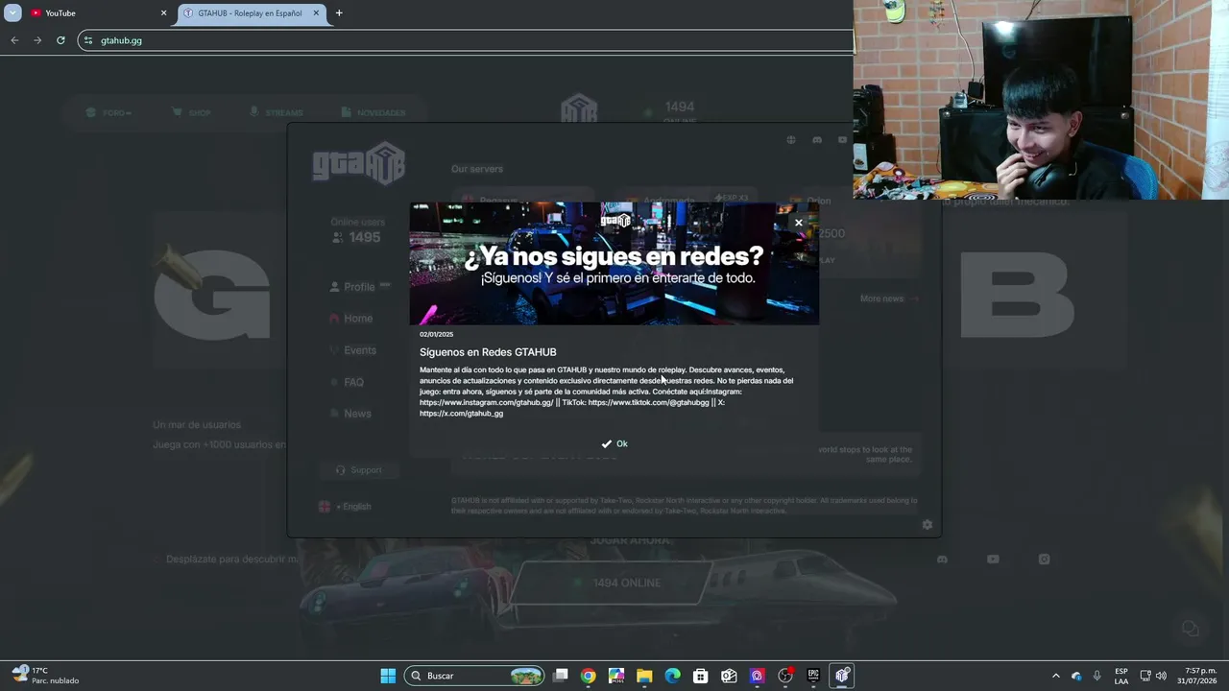The width and height of the screenshot is (1229, 691).
Task: Open Discord from the launcher header icon
Action: click(x=817, y=140)
